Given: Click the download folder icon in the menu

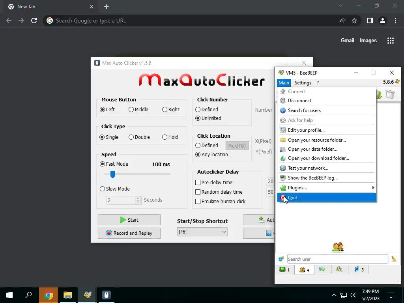Looking at the screenshot, I should [x=282, y=158].
